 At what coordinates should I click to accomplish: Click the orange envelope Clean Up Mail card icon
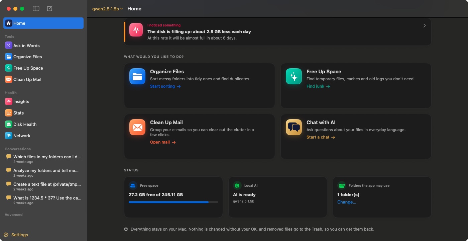137,127
